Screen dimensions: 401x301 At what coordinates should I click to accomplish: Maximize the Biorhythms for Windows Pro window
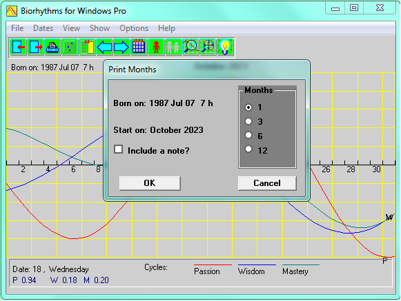click(x=354, y=8)
